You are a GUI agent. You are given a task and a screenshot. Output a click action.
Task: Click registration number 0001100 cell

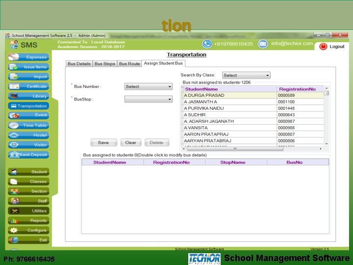click(x=300, y=102)
